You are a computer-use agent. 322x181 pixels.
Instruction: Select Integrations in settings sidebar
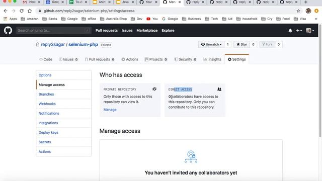(x=64, y=123)
